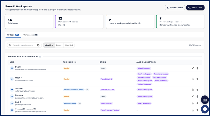Expand the +3 roles badge for Yuhang Y

87,90
